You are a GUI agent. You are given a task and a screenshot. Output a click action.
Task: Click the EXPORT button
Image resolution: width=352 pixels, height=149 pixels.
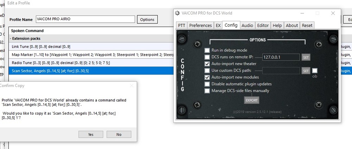(251, 100)
